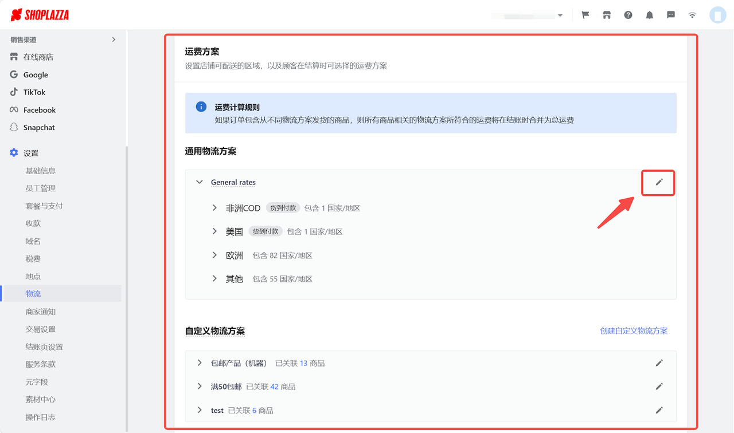Viewport: 734px width, 433px height.
Task: Edit the 满50包邮 custom plan
Action: (659, 386)
